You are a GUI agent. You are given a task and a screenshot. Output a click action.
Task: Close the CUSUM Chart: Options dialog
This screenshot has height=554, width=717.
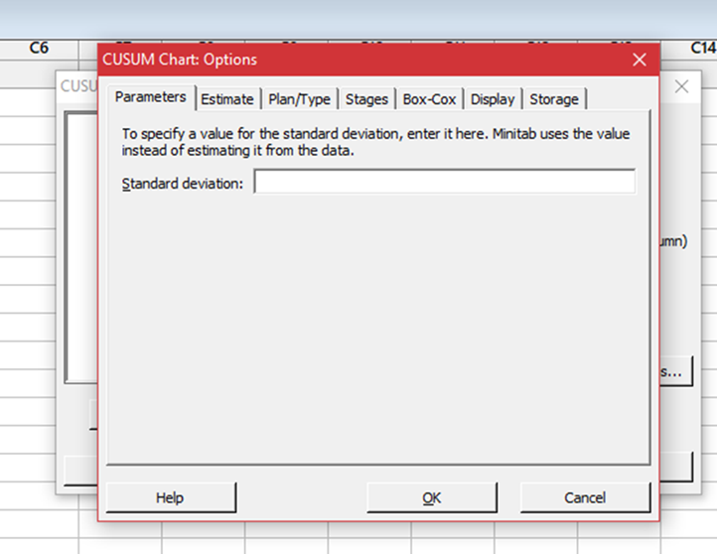[639, 60]
